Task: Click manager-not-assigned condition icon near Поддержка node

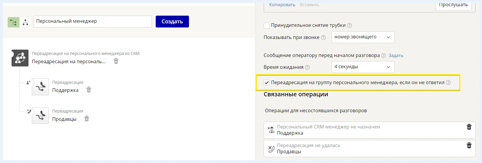Action: (x=28, y=82)
